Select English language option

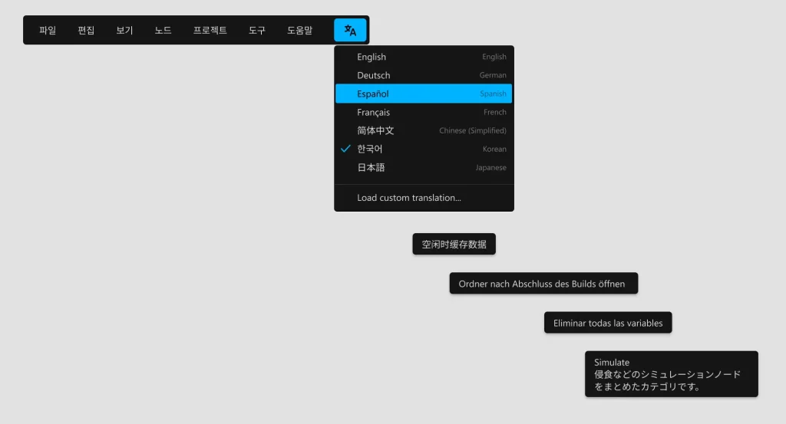424,57
